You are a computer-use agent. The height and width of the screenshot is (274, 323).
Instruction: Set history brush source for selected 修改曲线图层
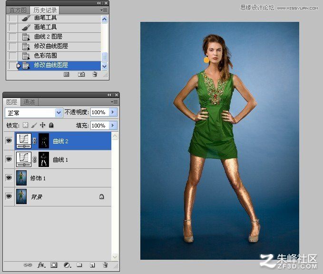pyautogui.click(x=12, y=66)
